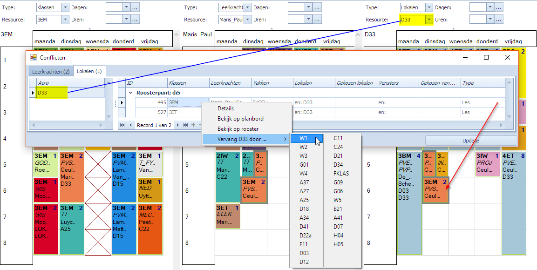Click the Type column header in grid
The image size is (537, 270).
point(482,83)
